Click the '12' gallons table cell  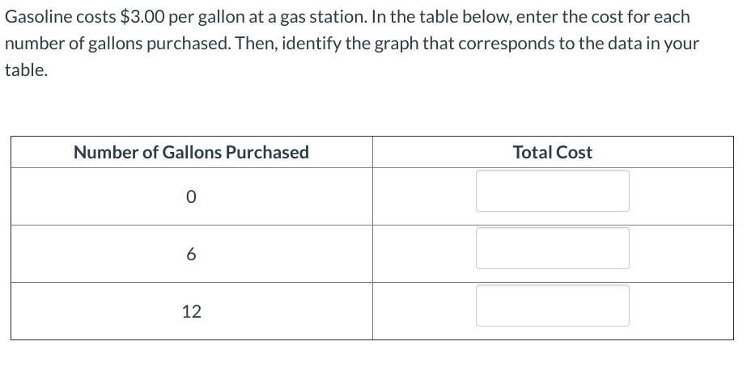tap(191, 311)
